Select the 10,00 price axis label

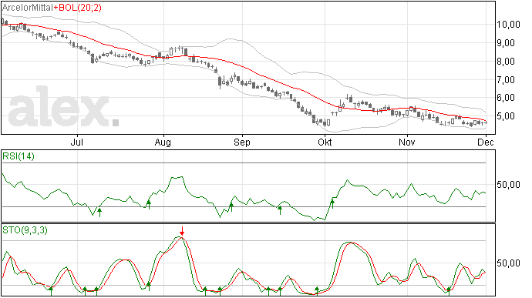[508, 25]
